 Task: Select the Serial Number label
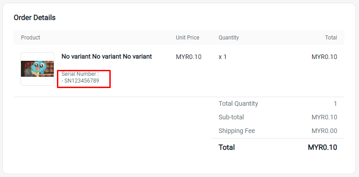pyautogui.click(x=80, y=74)
